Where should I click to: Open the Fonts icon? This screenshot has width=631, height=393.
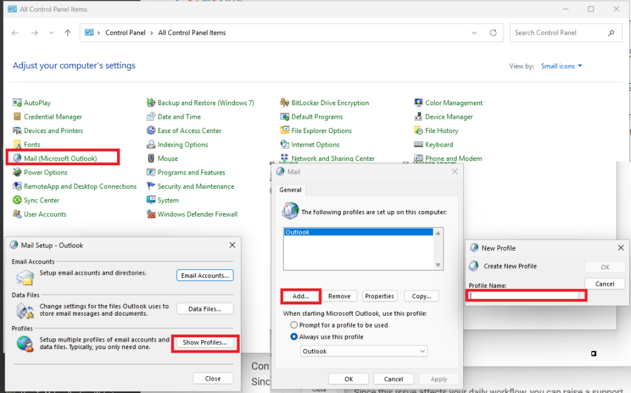click(17, 144)
